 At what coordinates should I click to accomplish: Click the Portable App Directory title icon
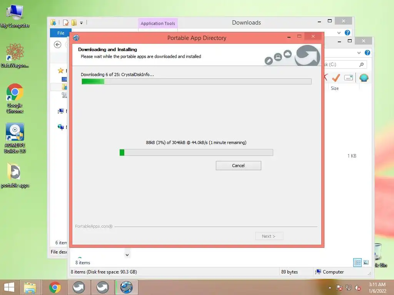click(76, 38)
